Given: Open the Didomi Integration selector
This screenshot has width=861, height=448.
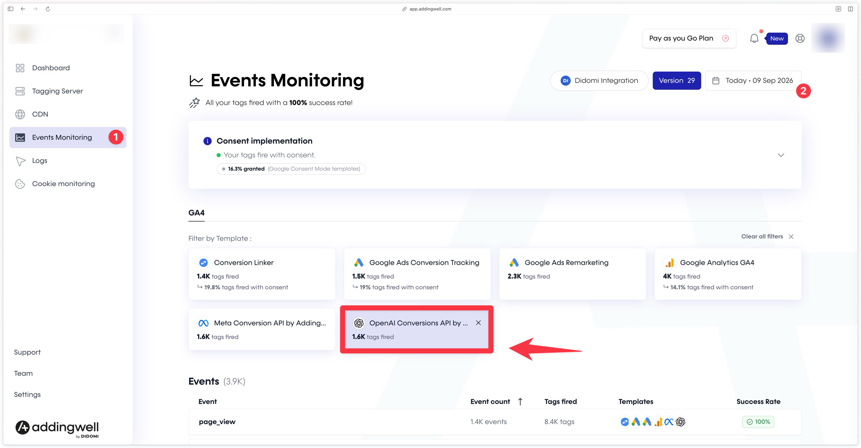Looking at the screenshot, I should 599,81.
